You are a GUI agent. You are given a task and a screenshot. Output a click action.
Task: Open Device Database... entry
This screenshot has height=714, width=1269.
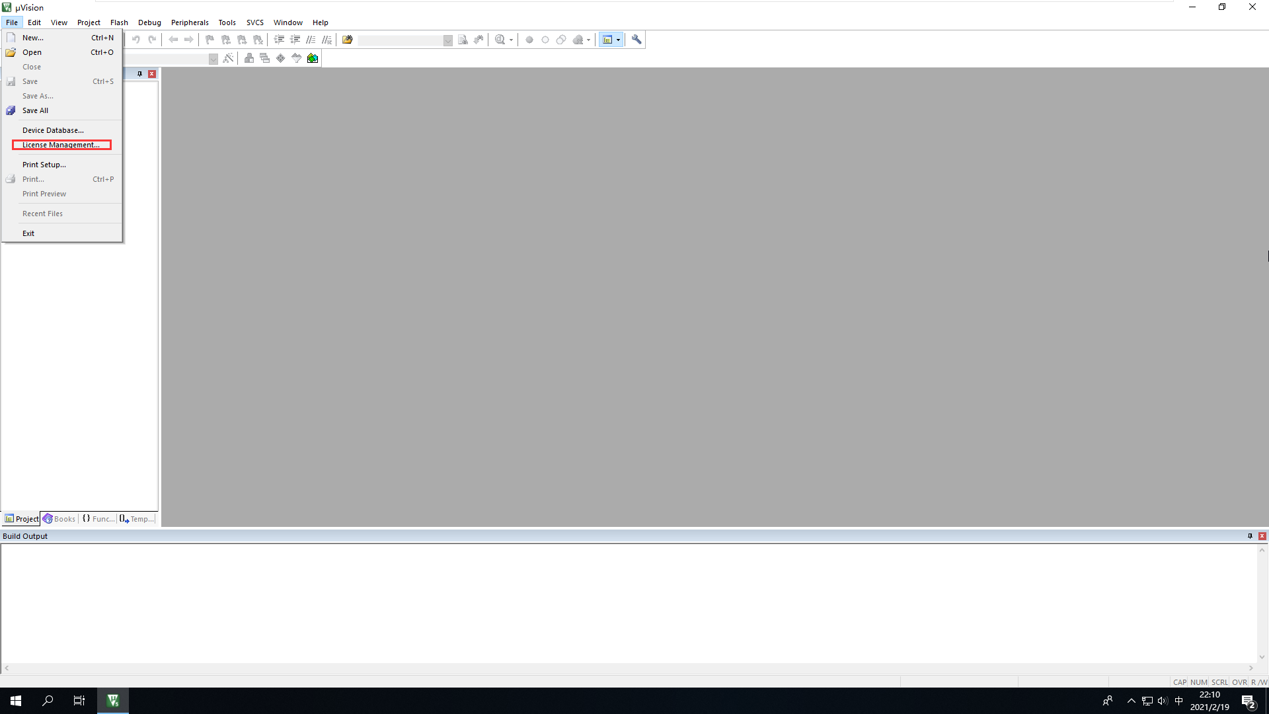pyautogui.click(x=62, y=130)
